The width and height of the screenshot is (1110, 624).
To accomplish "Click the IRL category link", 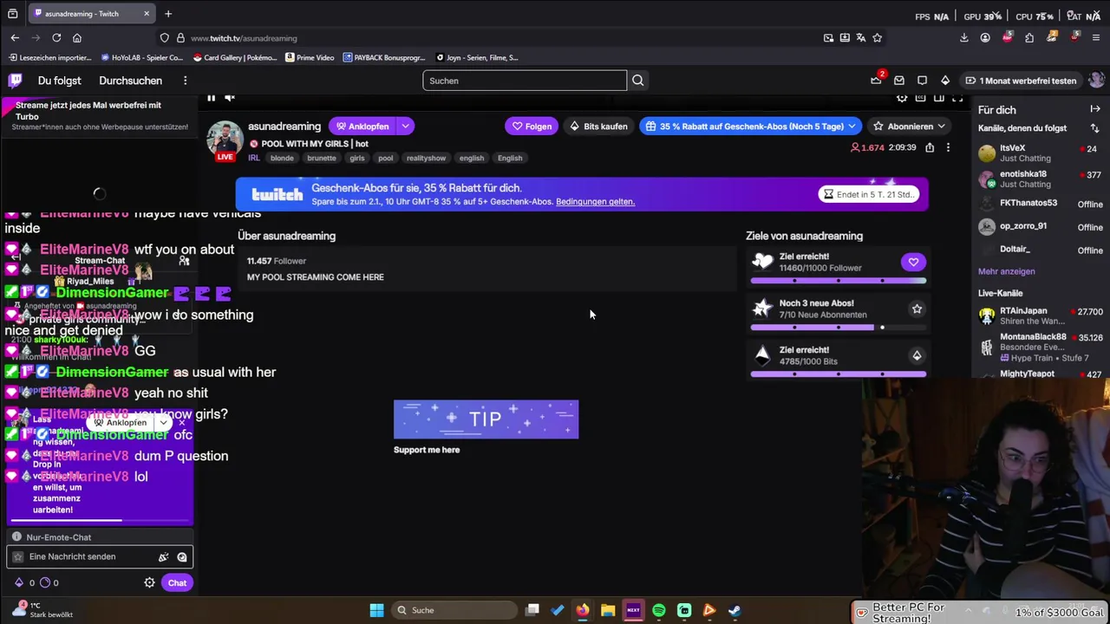I will pos(254,158).
